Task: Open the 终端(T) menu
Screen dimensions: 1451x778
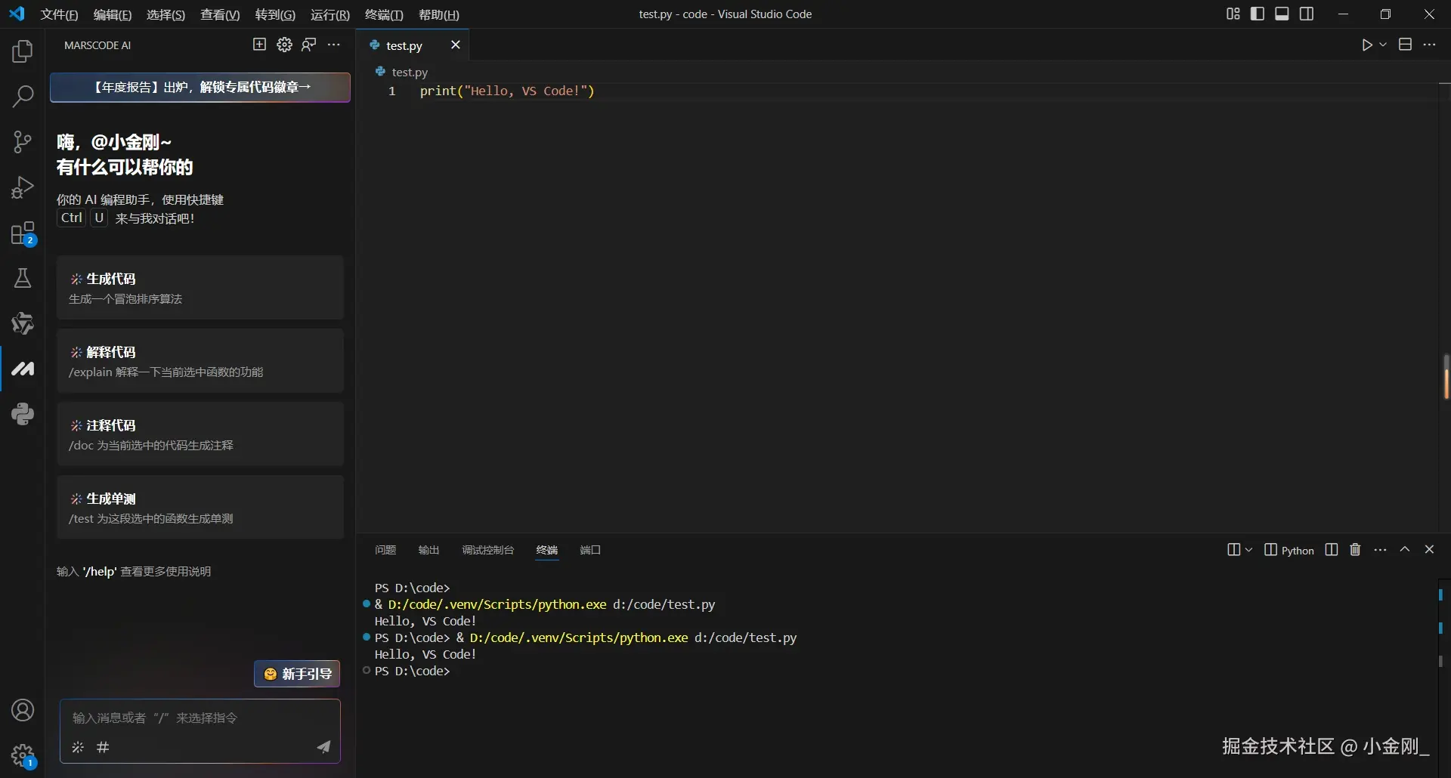Action: (x=384, y=14)
